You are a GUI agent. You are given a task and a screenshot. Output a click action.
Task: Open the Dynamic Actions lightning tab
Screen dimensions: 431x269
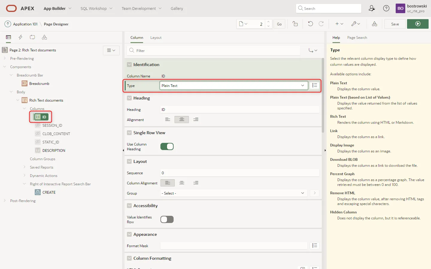pos(20,37)
